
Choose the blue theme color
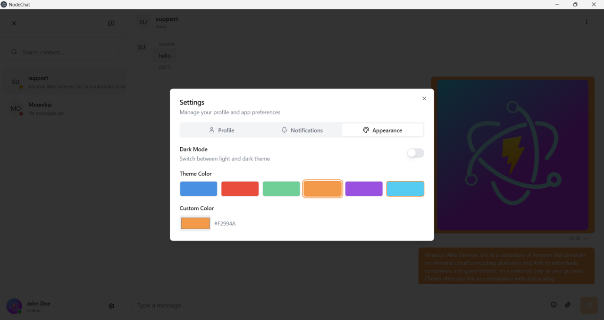click(199, 189)
